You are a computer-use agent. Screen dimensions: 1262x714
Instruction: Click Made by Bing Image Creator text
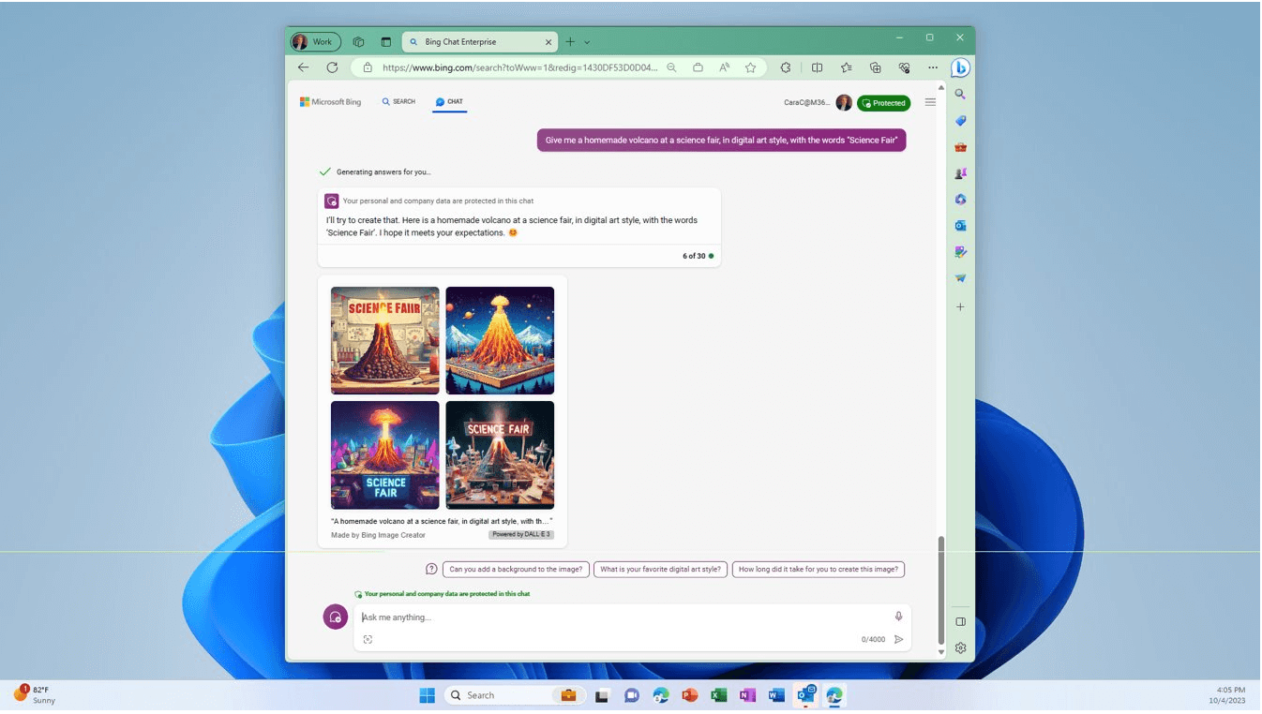pyautogui.click(x=378, y=535)
